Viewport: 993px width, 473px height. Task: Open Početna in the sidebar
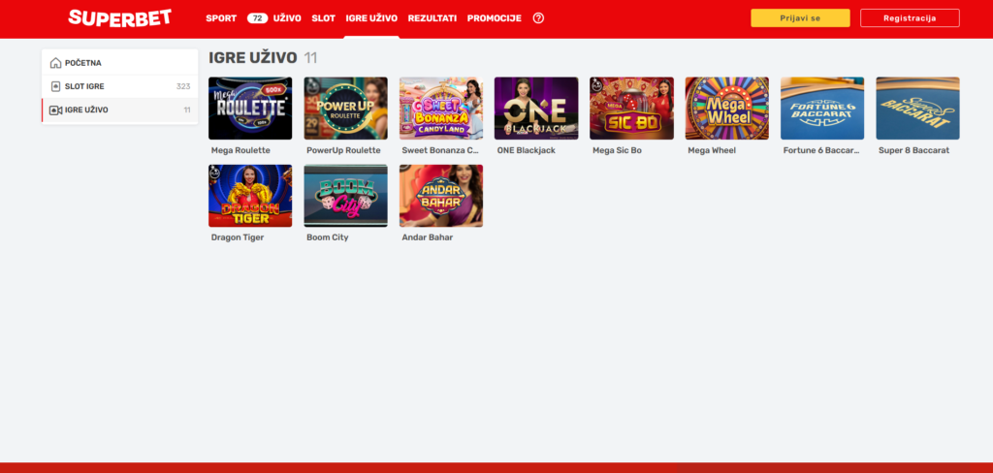point(119,63)
